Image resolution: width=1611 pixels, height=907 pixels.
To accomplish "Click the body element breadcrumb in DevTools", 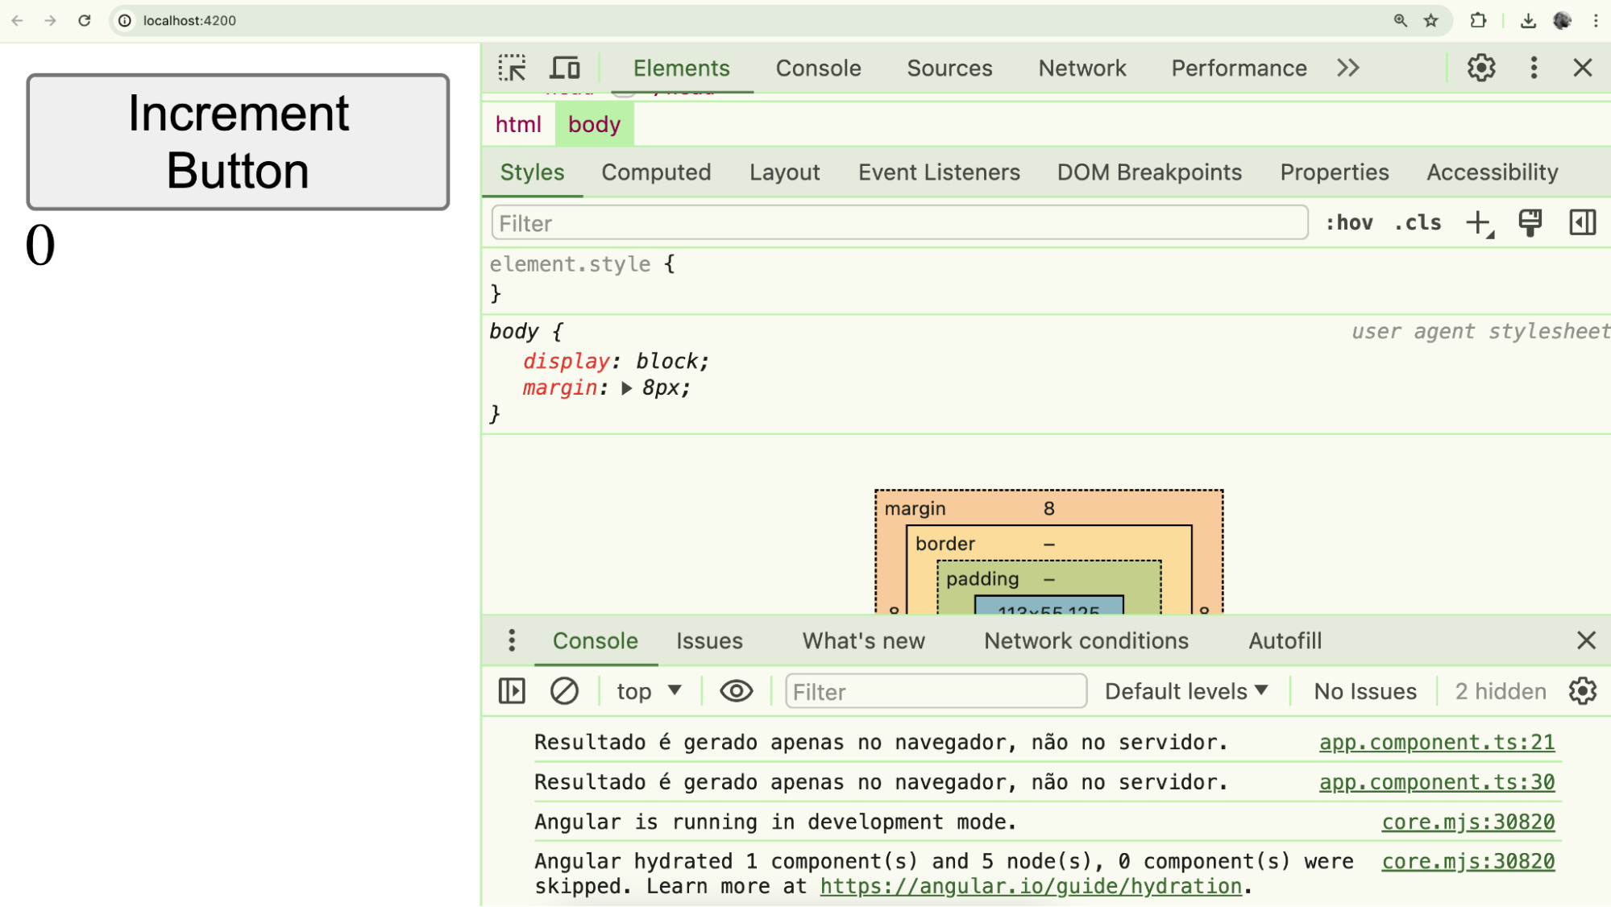I will tap(594, 124).
